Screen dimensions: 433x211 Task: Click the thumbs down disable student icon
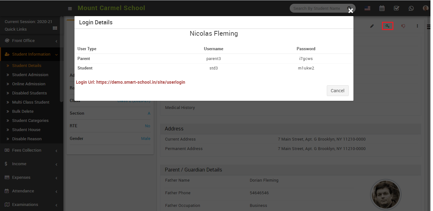click(403, 26)
